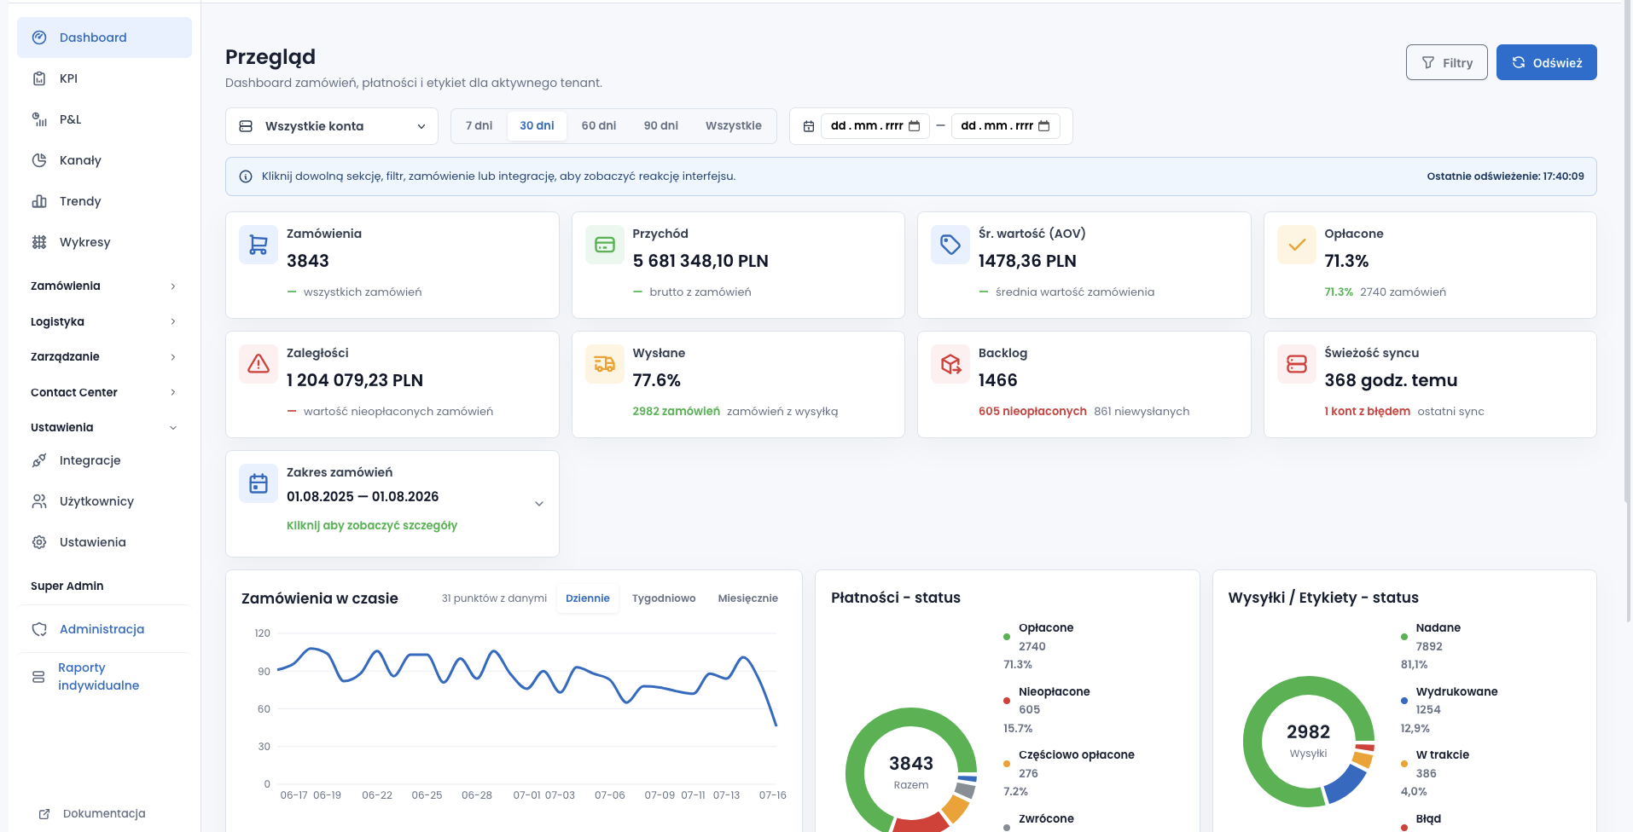Open Wykresy grid icon
This screenshot has height=832, width=1633.
39,242
